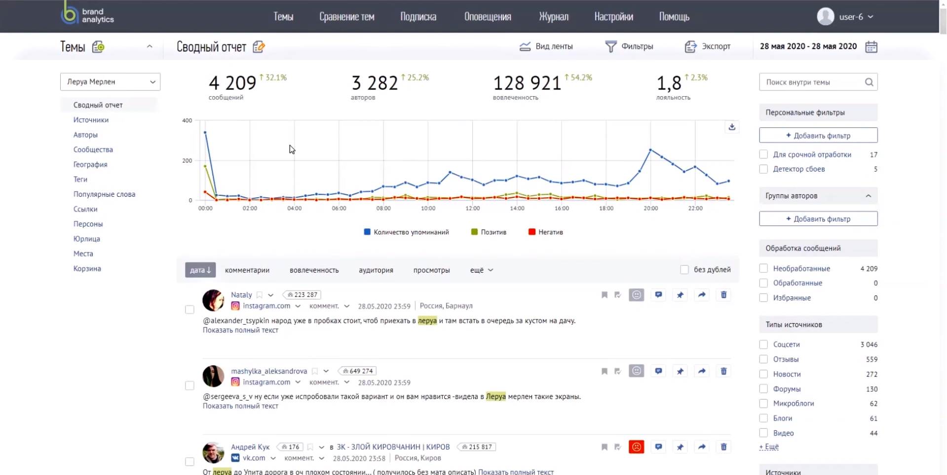This screenshot has width=947, height=475.
Task: Add new theme icon next to Темы
Action: [x=98, y=47]
